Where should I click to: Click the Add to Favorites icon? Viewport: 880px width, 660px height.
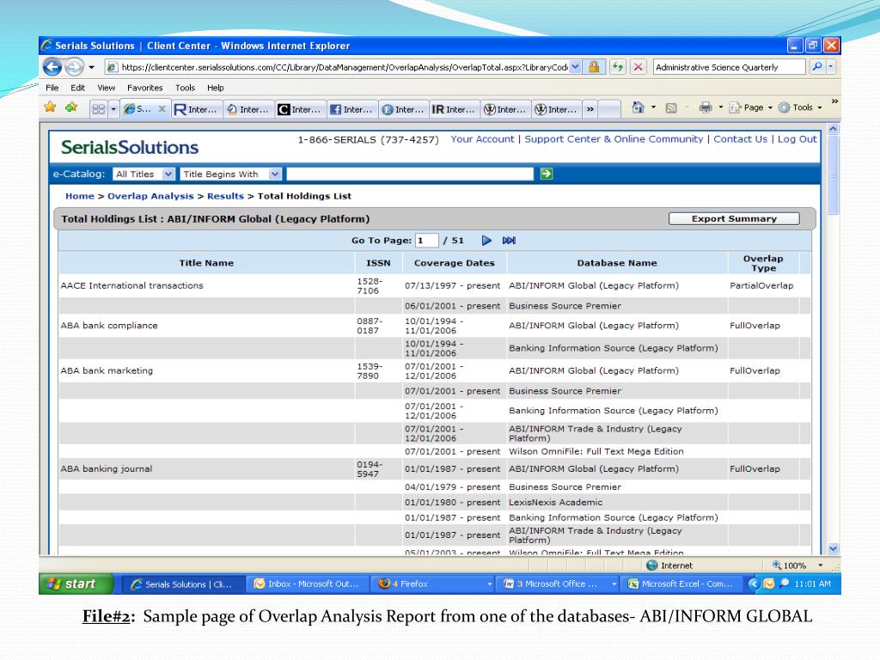71,107
